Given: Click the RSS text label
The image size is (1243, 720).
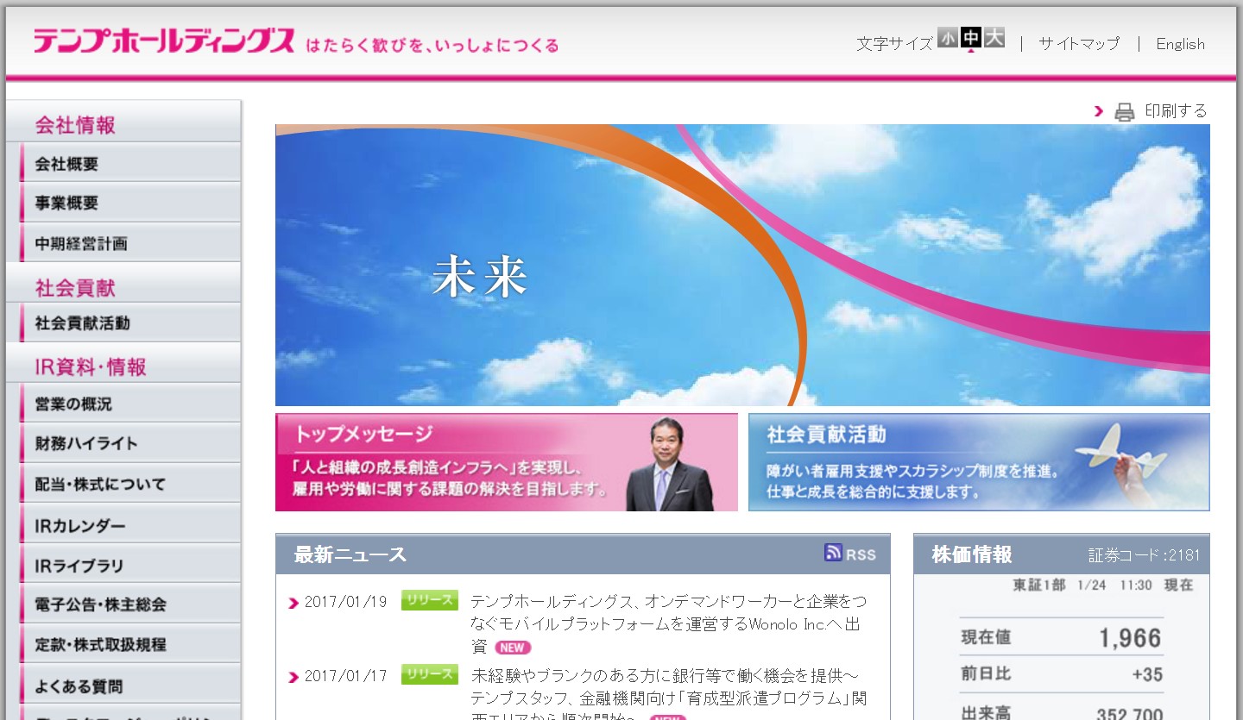Looking at the screenshot, I should point(861,555).
